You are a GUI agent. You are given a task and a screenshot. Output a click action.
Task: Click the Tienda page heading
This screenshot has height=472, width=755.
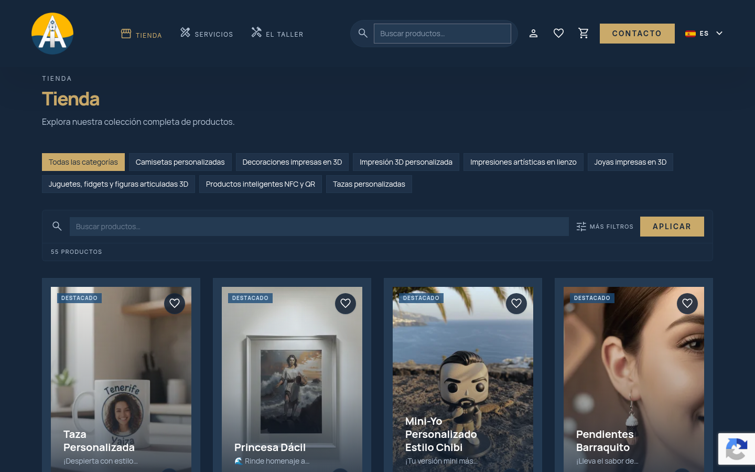point(71,99)
